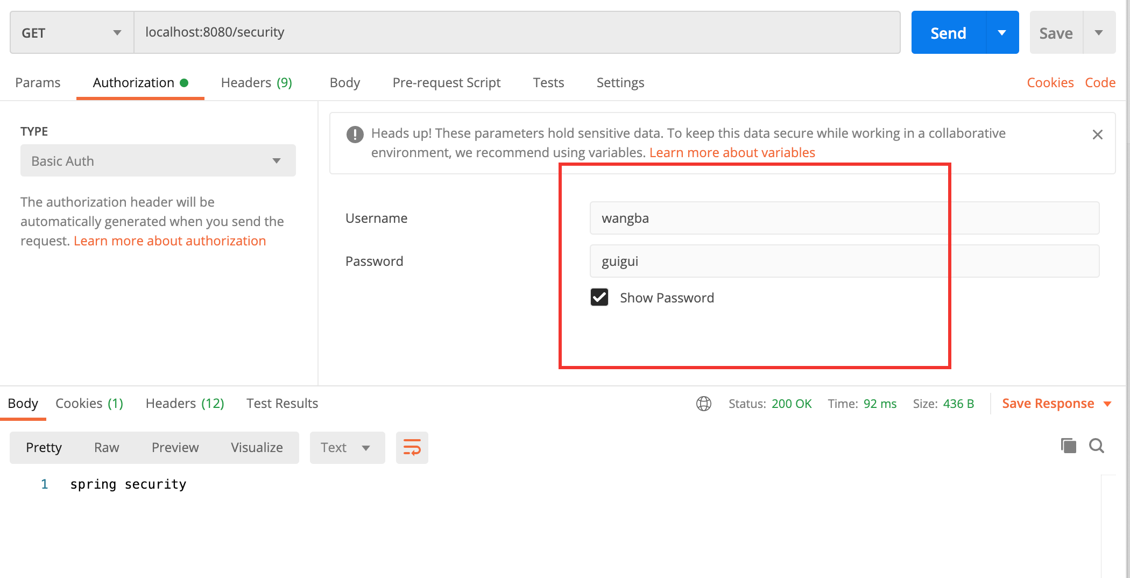1130x578 pixels.
Task: Select the Raw response view
Action: pyautogui.click(x=107, y=448)
